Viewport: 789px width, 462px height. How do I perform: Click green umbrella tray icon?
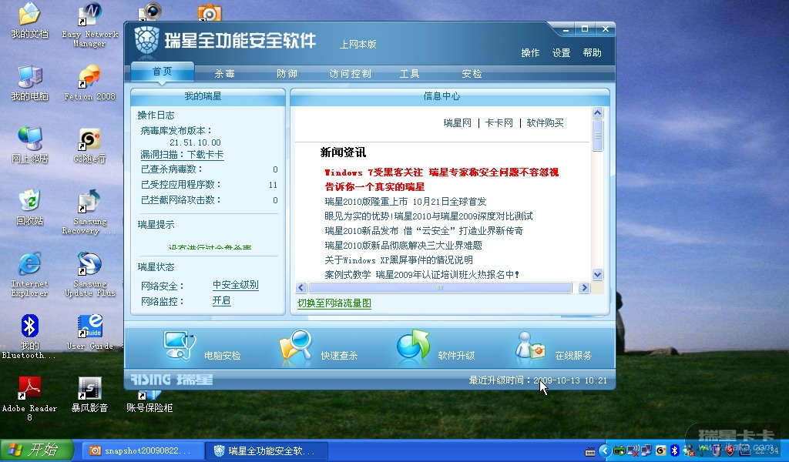(703, 450)
